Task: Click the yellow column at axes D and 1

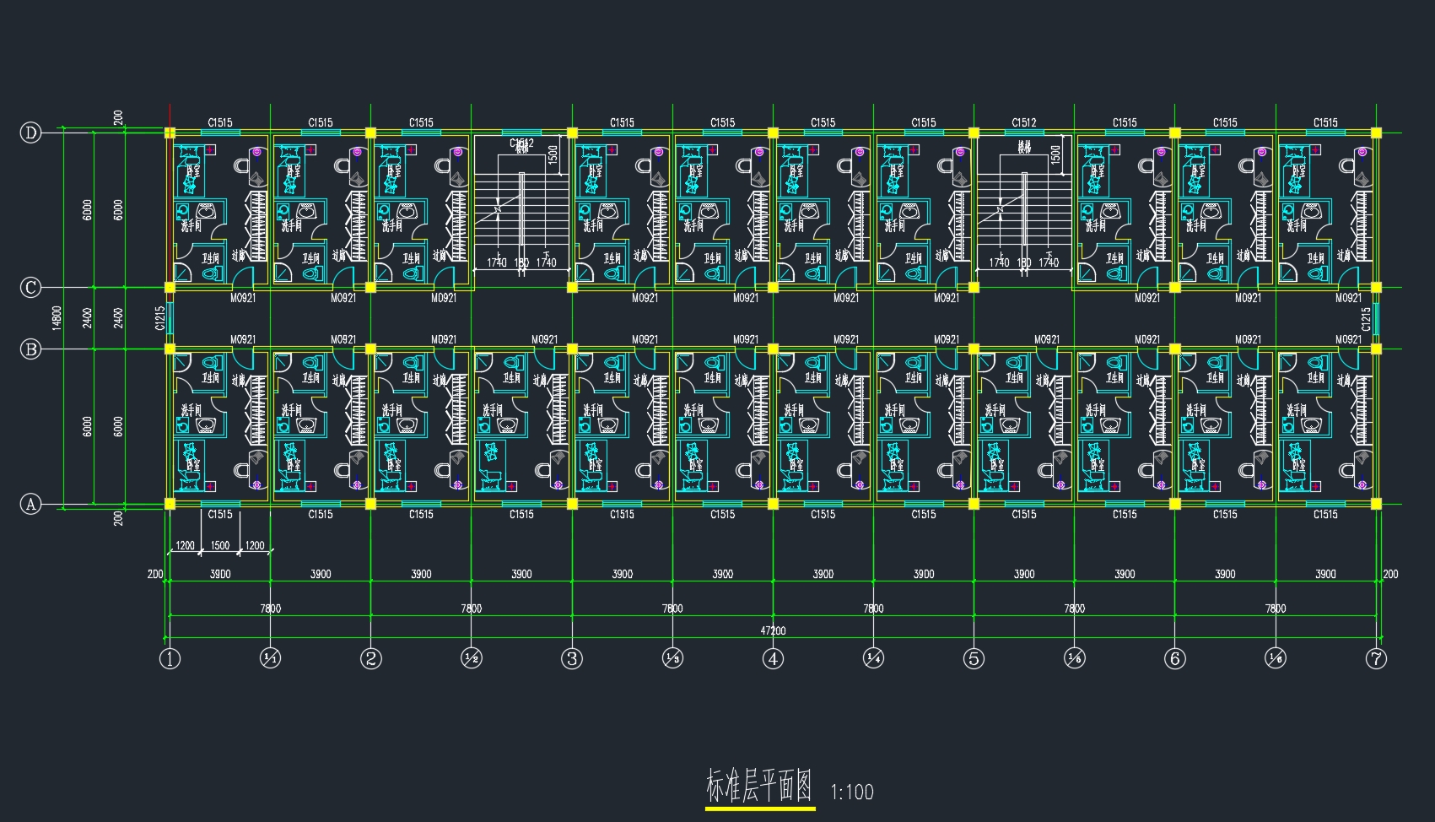Action: 170,132
